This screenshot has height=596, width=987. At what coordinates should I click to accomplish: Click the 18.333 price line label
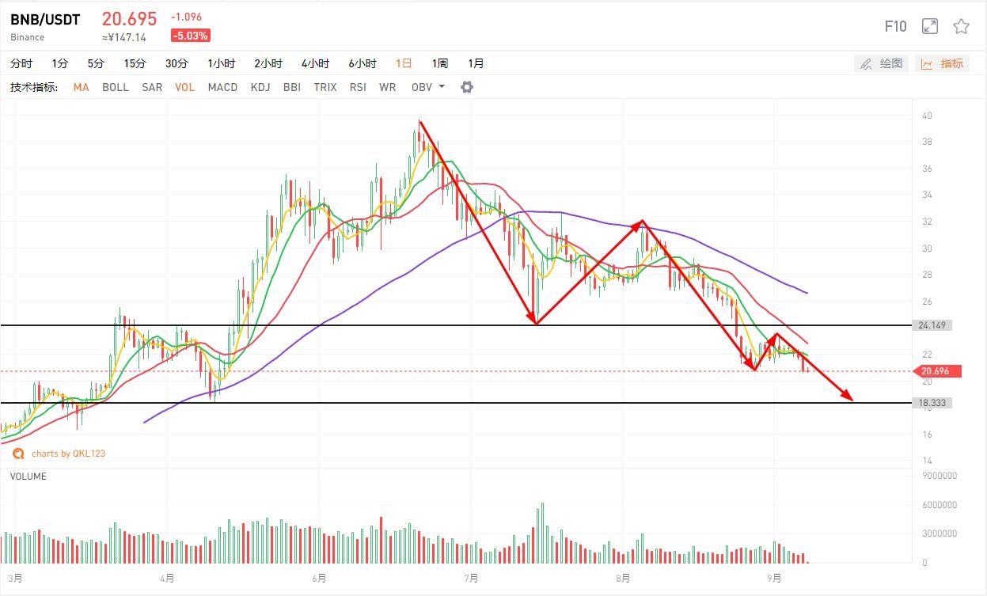point(932,403)
